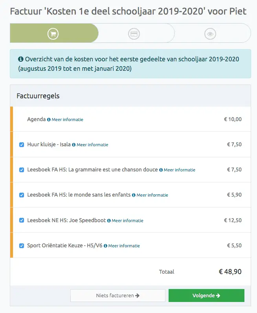Click info icon beside Huur kluisje - Isala
The height and width of the screenshot is (313, 257).
(74, 145)
